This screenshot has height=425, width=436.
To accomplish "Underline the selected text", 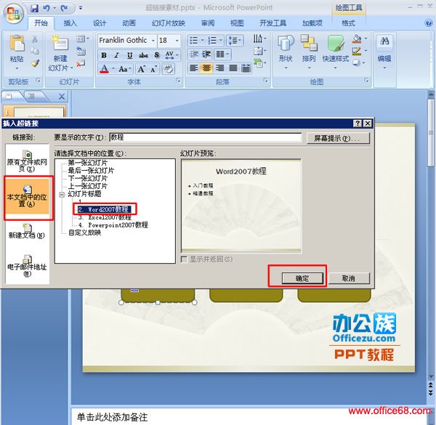I will (129, 55).
